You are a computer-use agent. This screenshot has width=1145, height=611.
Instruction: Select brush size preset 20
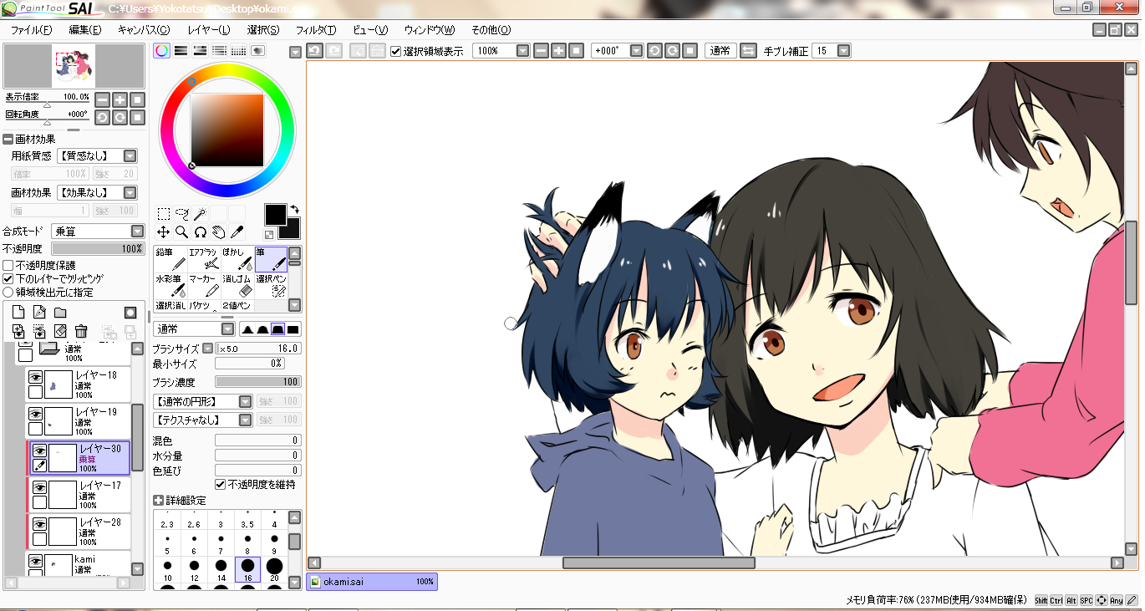coord(274,568)
